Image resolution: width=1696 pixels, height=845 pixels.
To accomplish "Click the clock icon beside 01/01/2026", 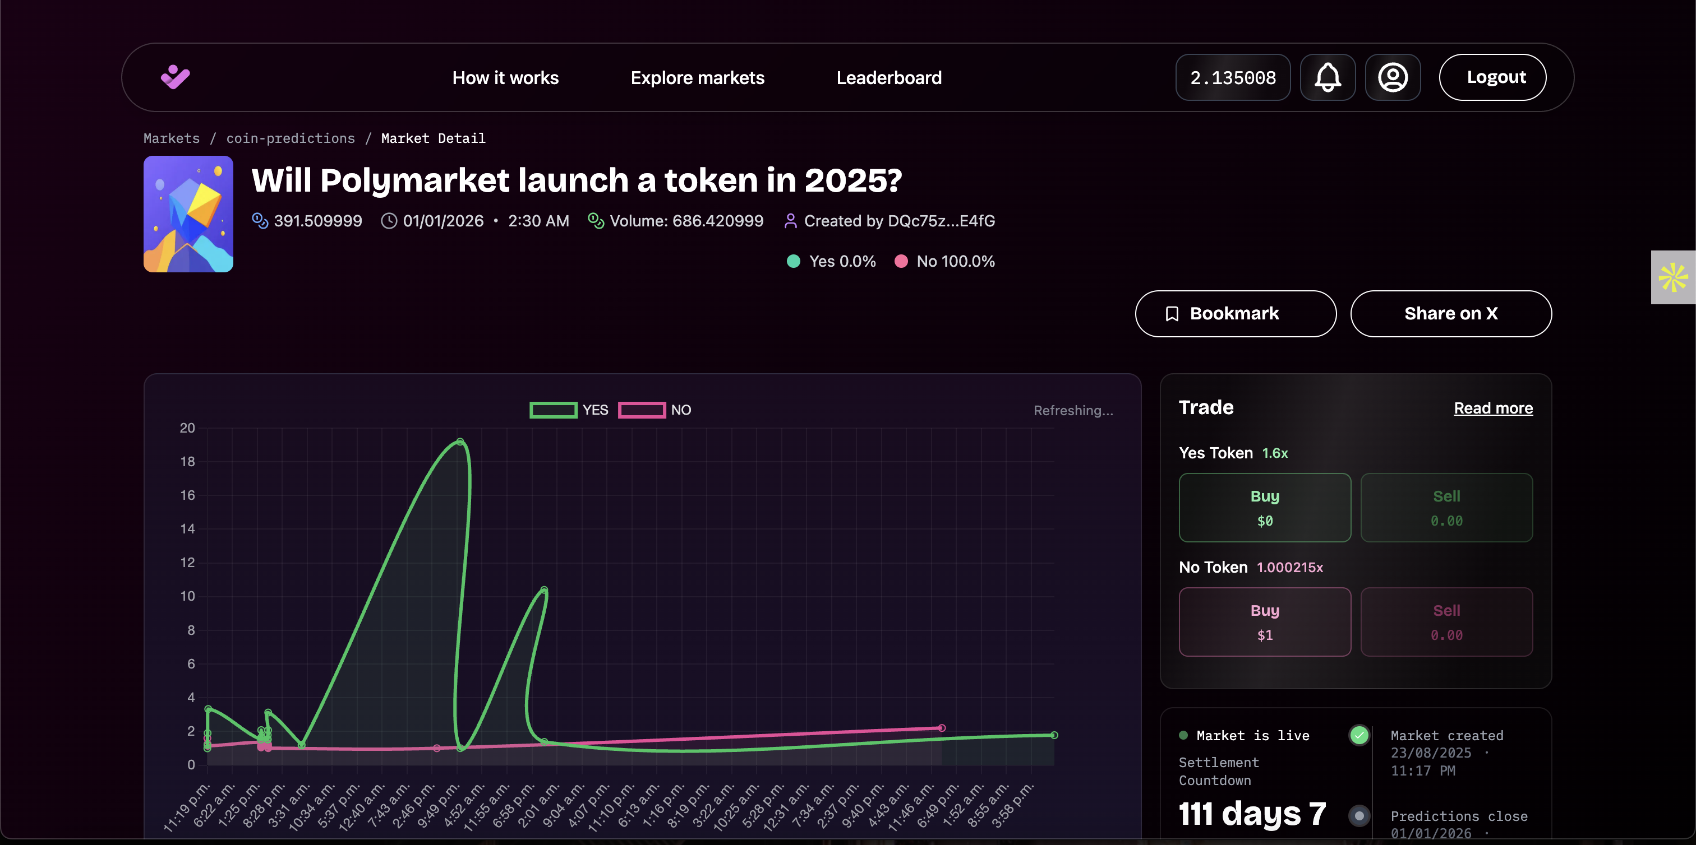I will (x=389, y=221).
